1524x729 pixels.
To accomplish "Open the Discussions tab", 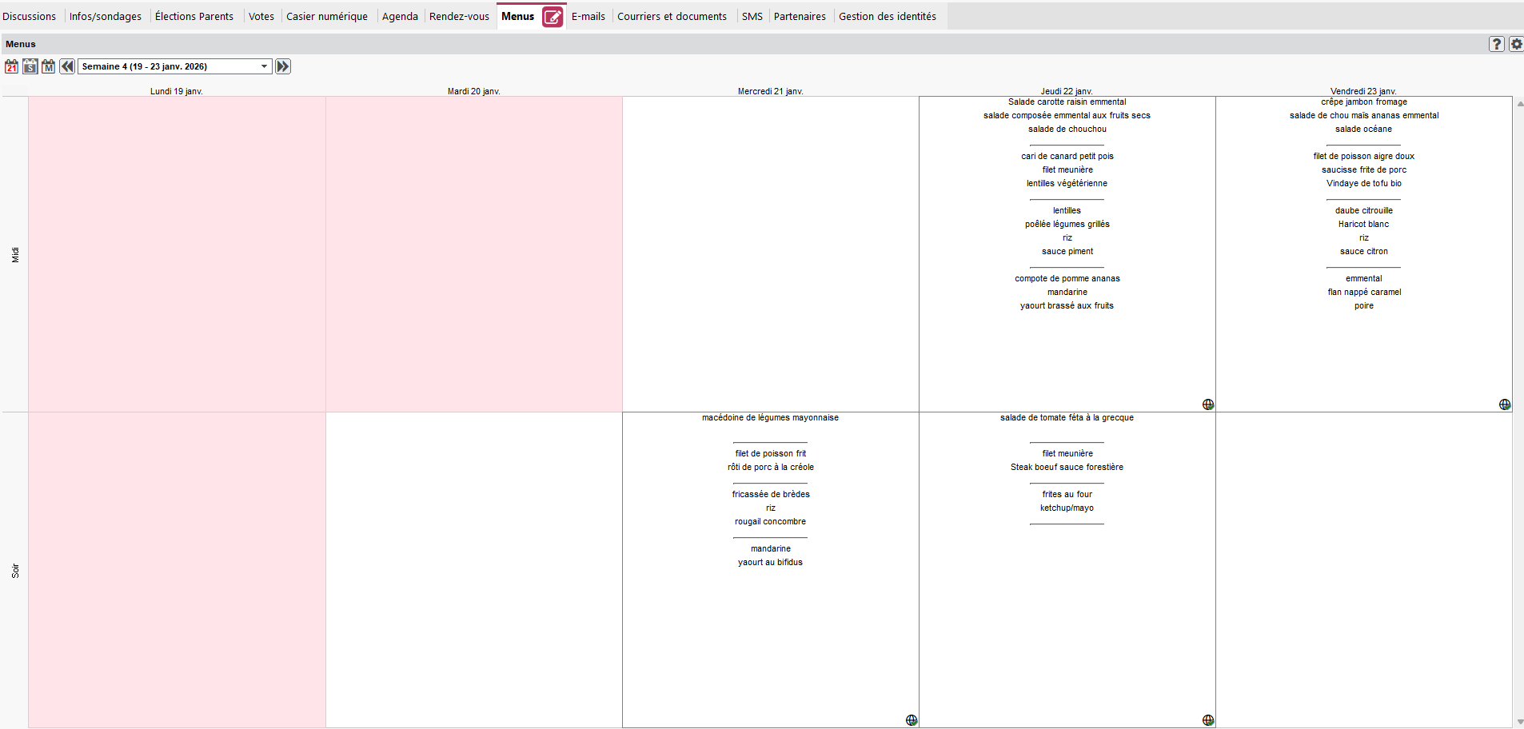I will (x=30, y=16).
